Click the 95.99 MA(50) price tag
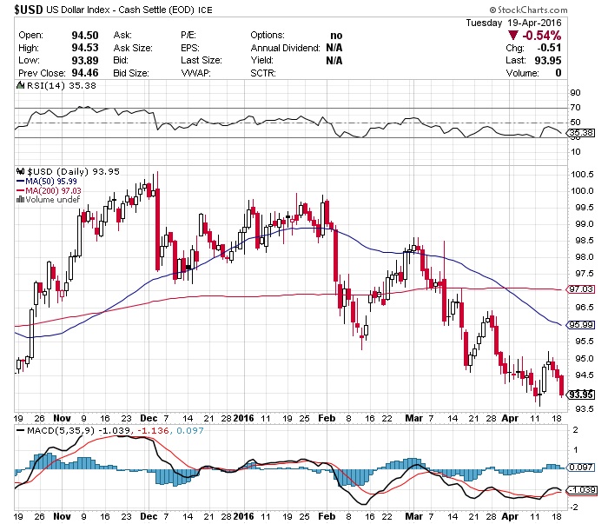The height and width of the screenshot is (524, 608). (x=581, y=325)
